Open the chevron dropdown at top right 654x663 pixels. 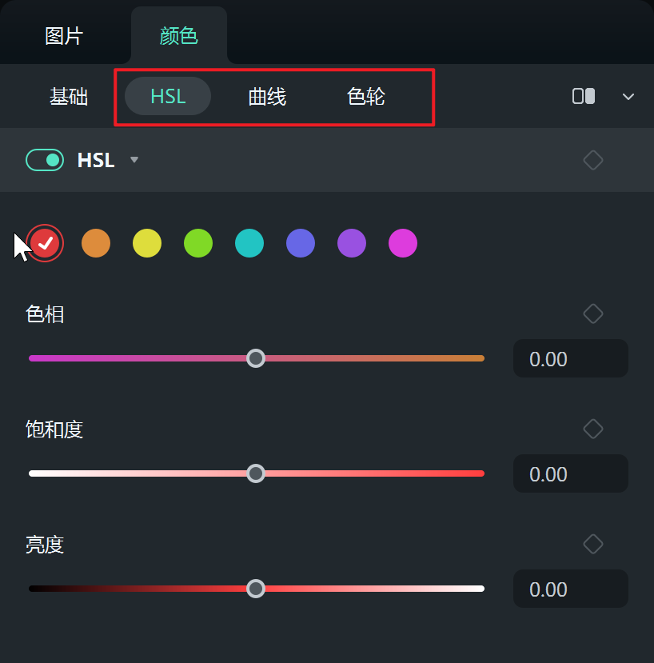628,96
